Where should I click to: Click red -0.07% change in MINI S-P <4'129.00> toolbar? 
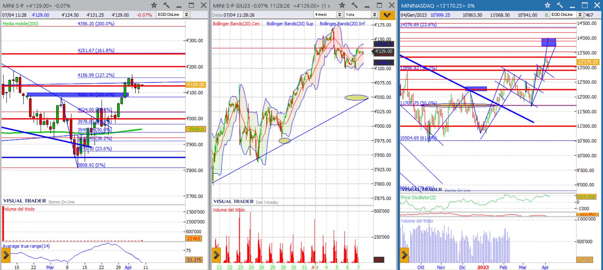144,15
